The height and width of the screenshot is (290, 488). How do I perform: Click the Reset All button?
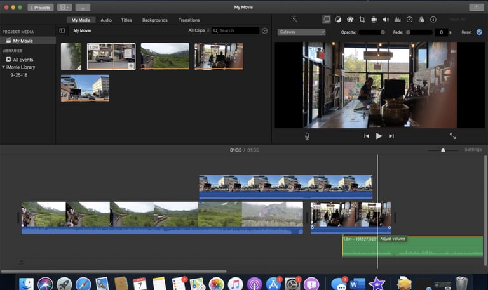tap(457, 20)
